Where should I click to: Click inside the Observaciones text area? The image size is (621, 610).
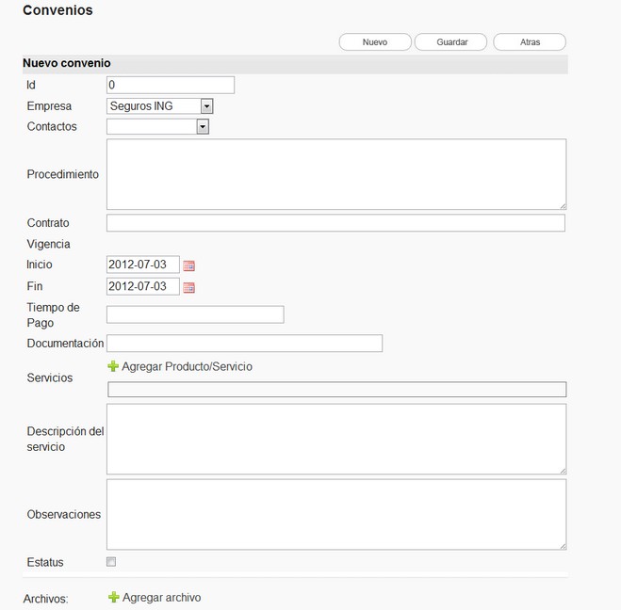click(x=335, y=514)
